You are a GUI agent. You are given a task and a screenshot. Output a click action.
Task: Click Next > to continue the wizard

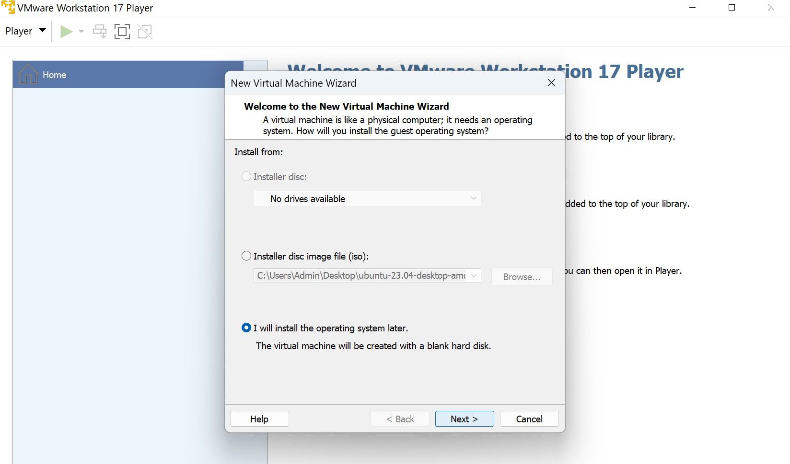pyautogui.click(x=465, y=419)
